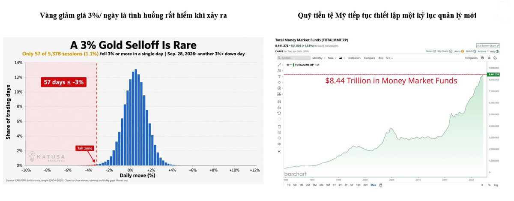Image resolution: width=514 pixels, height=201 pixels.
Task: Open the Actions dropdown menu
Action: pos(483,51)
